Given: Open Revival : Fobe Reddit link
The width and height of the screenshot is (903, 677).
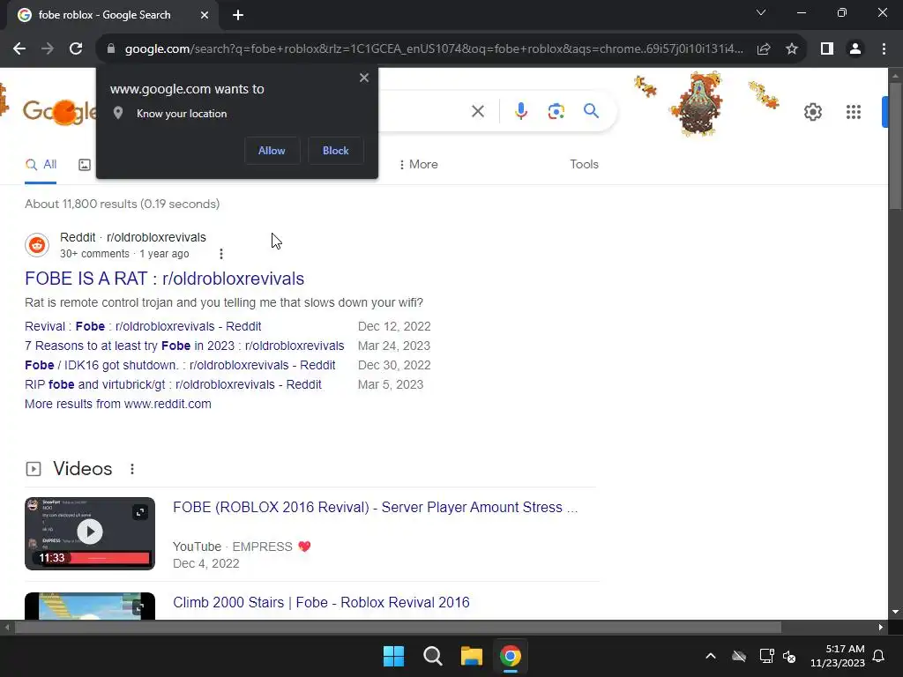Looking at the screenshot, I should [143, 326].
